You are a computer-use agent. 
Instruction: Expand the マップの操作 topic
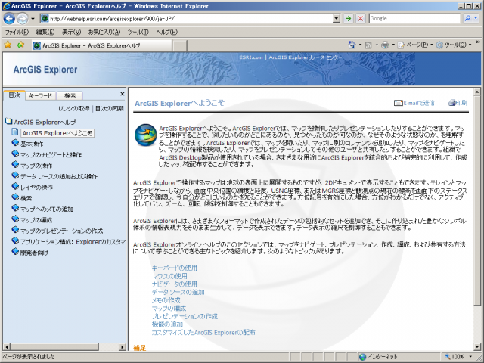point(15,164)
